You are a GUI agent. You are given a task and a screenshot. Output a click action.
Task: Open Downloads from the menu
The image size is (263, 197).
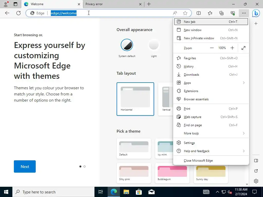[x=211, y=75]
